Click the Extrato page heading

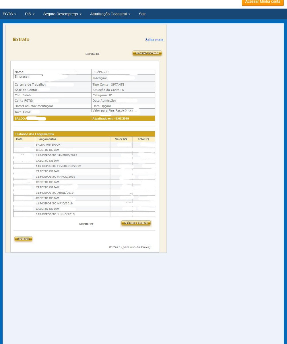coord(21,40)
